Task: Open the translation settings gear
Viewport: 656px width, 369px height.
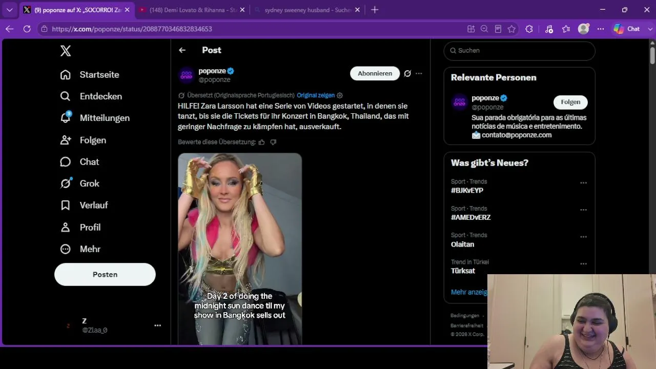Action: point(340,95)
